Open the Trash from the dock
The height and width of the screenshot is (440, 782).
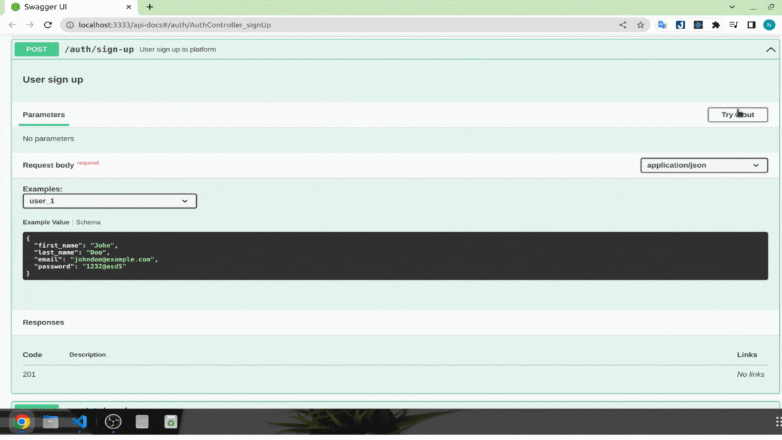click(x=170, y=422)
